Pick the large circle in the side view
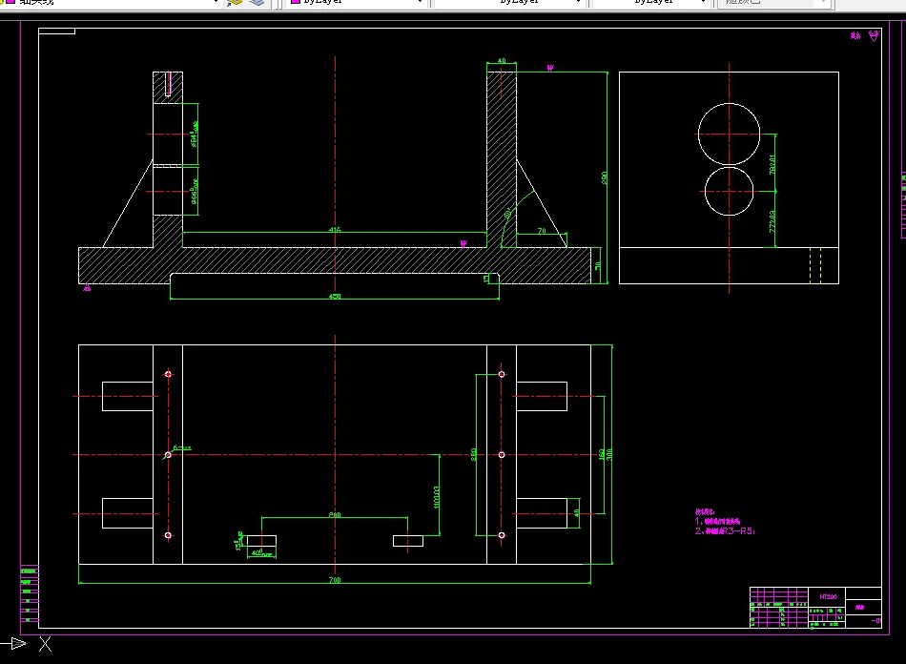This screenshot has height=664, width=906. coord(729,135)
